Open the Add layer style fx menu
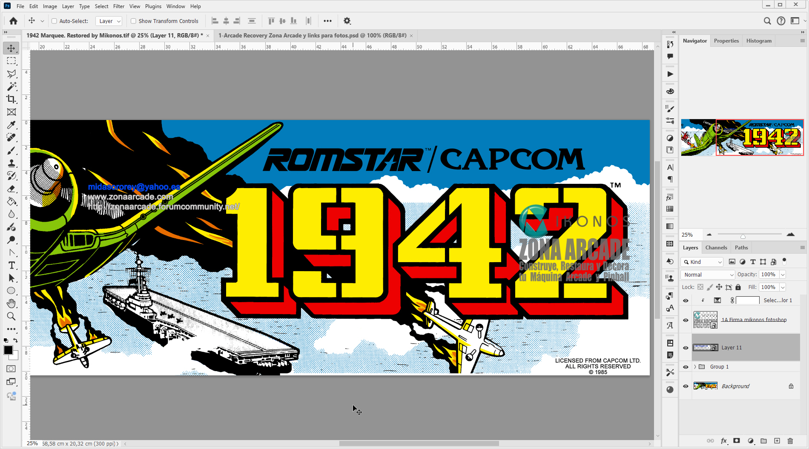 coord(724,441)
